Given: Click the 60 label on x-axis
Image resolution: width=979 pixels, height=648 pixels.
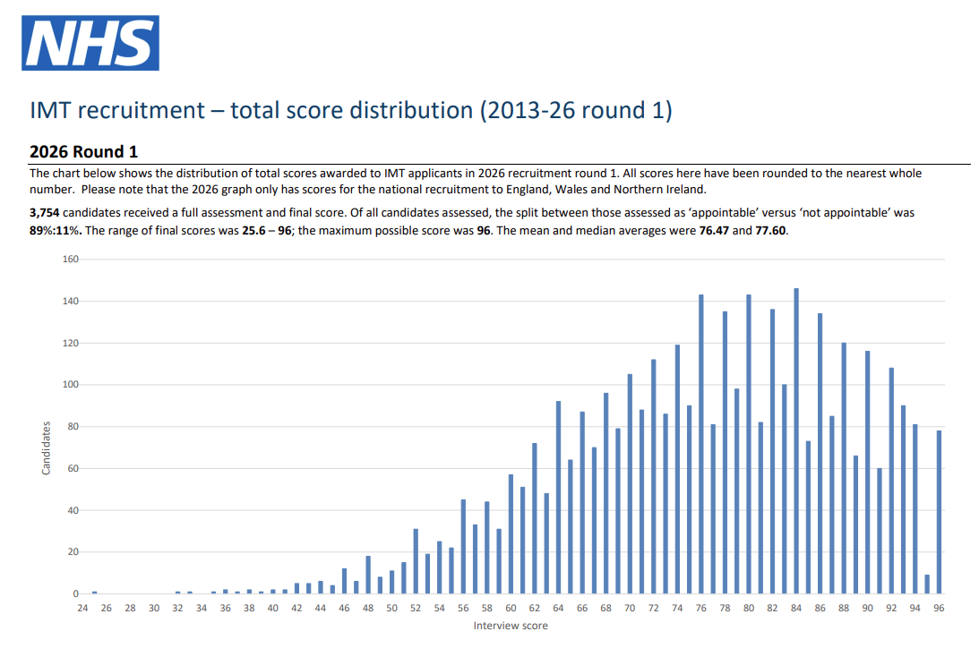Looking at the screenshot, I should click(511, 608).
